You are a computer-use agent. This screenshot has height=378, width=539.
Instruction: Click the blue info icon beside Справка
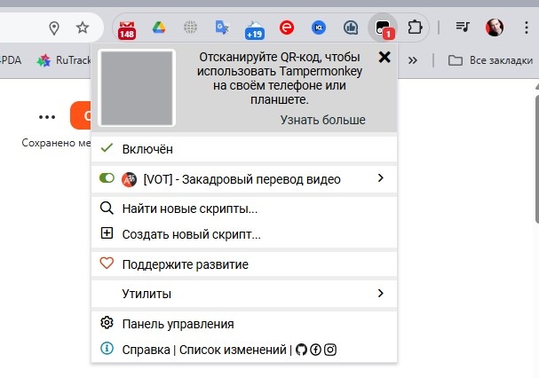coord(107,349)
